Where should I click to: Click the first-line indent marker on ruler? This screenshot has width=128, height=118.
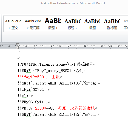click(x=17, y=44)
